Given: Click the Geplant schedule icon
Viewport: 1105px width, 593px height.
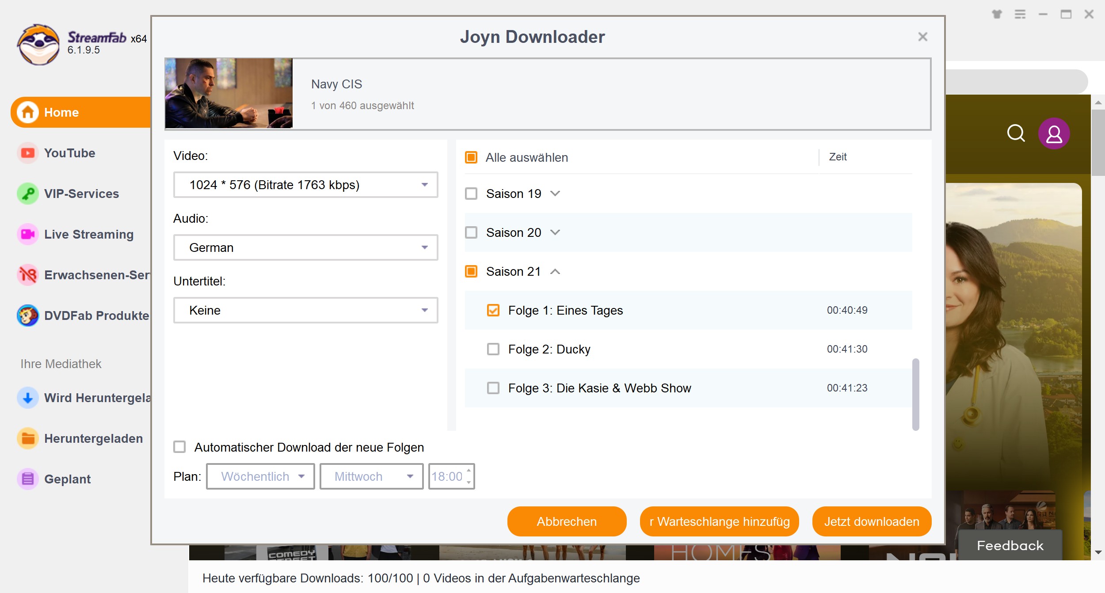Looking at the screenshot, I should 28,479.
